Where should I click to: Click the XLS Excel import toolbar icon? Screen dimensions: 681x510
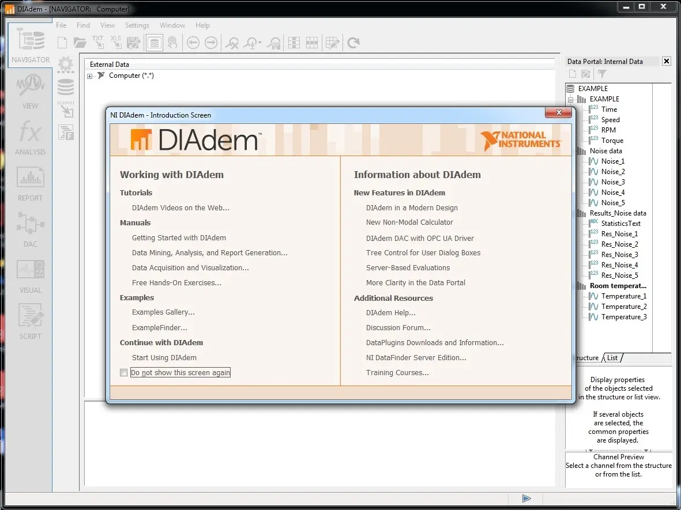(x=116, y=42)
